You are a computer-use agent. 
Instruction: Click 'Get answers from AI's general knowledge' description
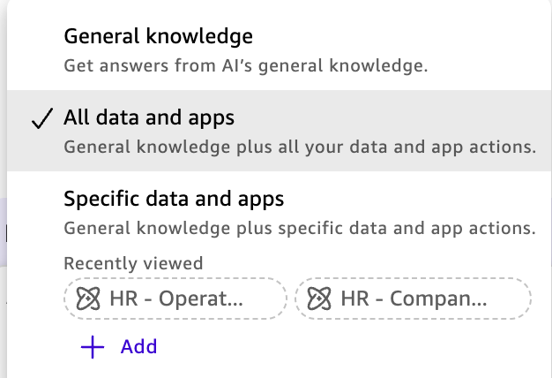tap(246, 65)
